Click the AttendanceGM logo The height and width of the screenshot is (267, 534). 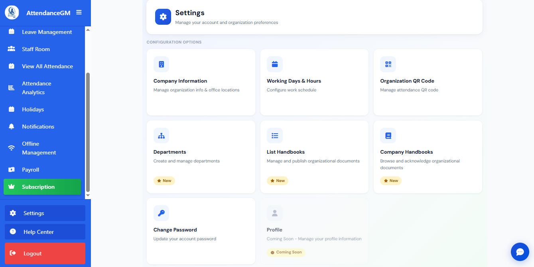click(x=12, y=12)
